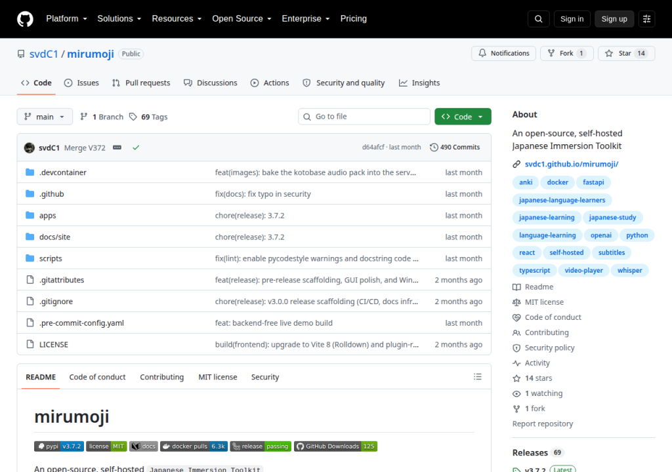Switch to the Pull requests tab

(x=141, y=83)
